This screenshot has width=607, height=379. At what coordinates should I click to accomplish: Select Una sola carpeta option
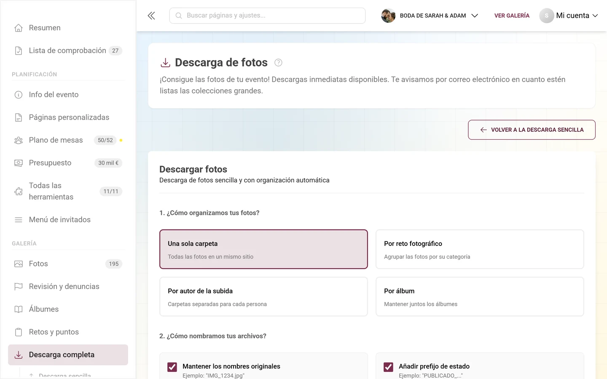tap(263, 249)
